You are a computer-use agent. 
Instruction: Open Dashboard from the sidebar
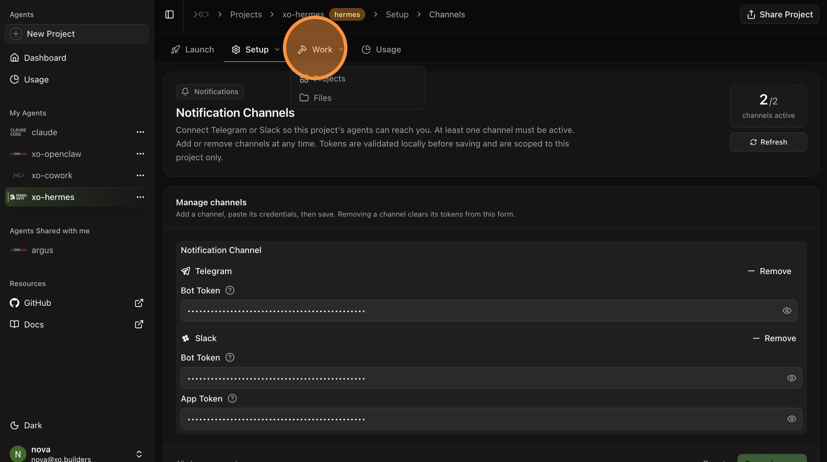click(76, 58)
